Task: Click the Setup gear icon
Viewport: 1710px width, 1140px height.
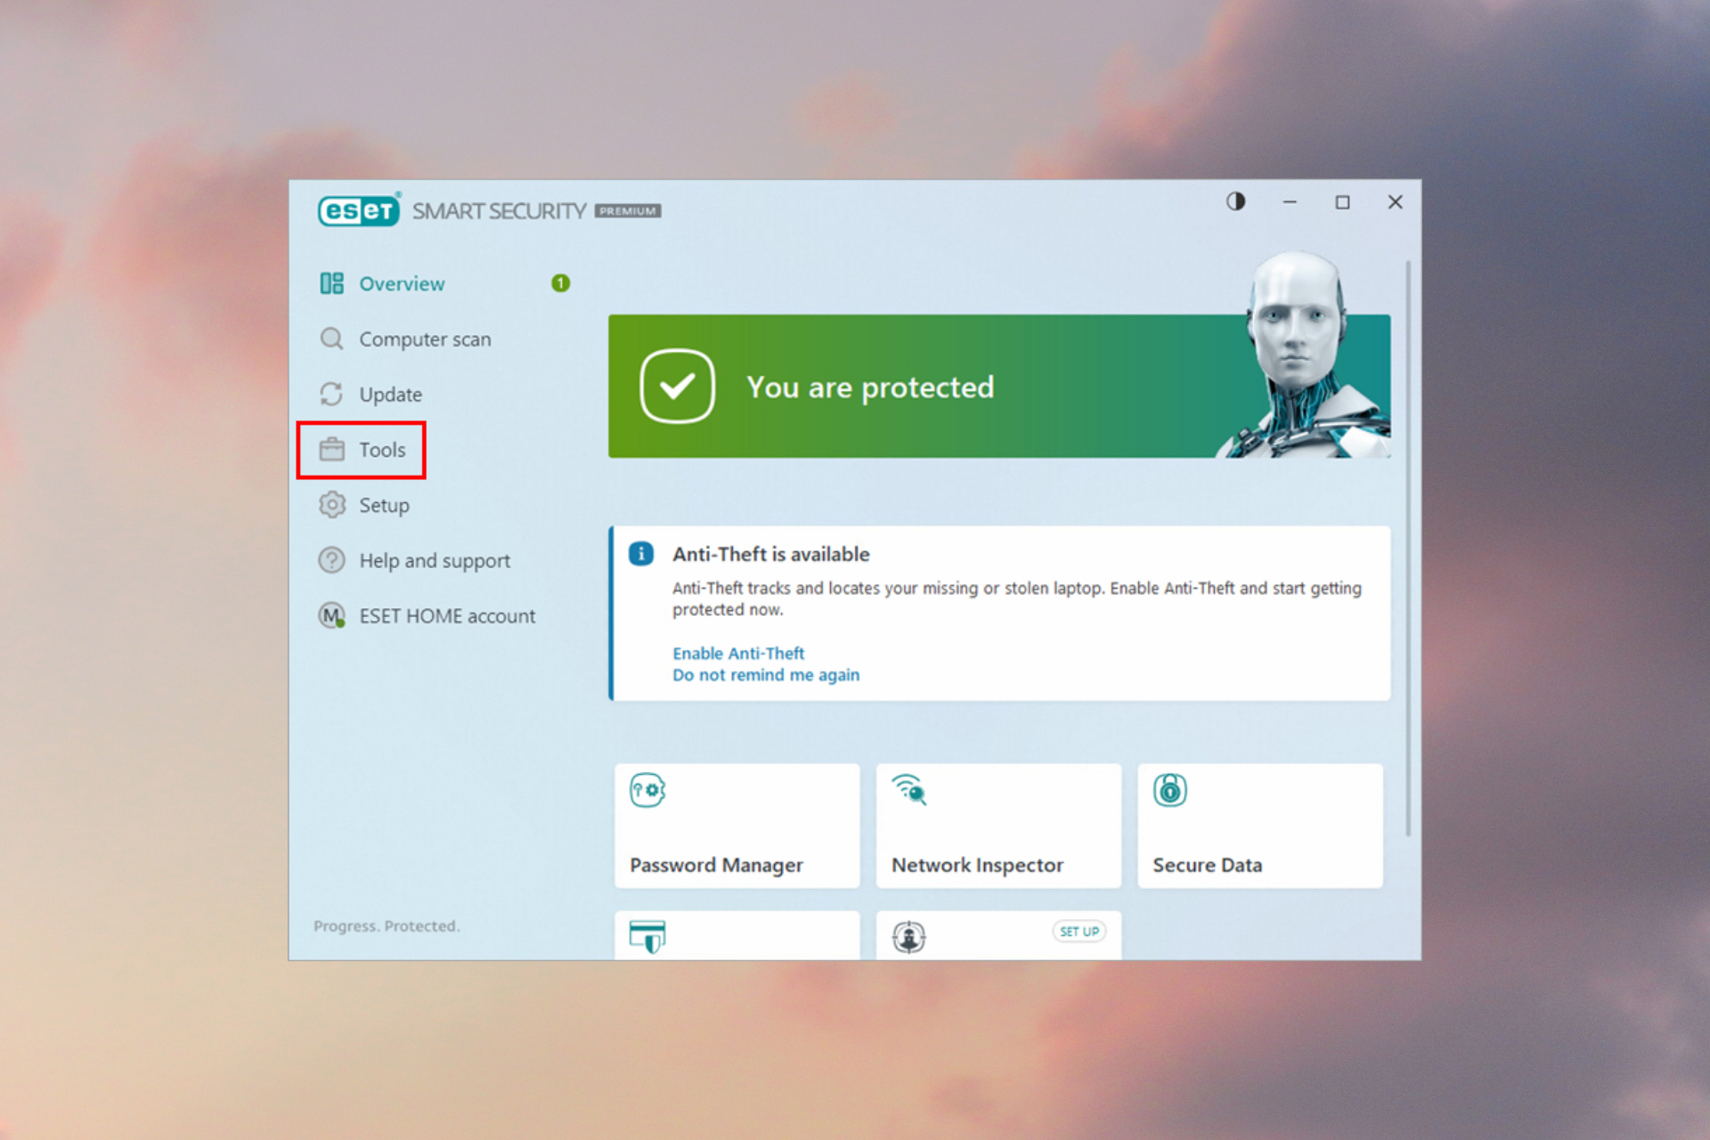Action: (331, 505)
